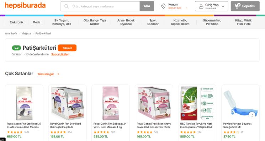Image resolution: width=265 pixels, height=141 pixels.
Task: Click the magnifier icon in search bar
Action: click(67, 6)
